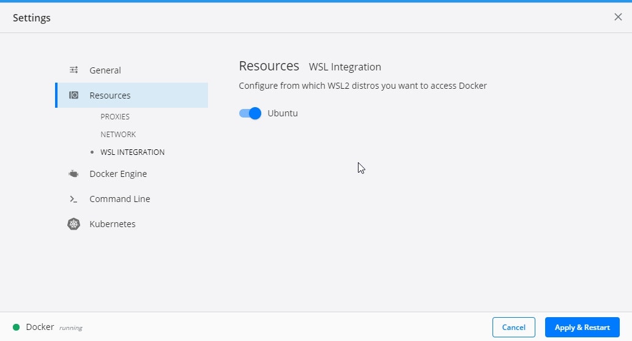Click the Docker Engine whale icon
The width and height of the screenshot is (632, 341).
coord(73,174)
